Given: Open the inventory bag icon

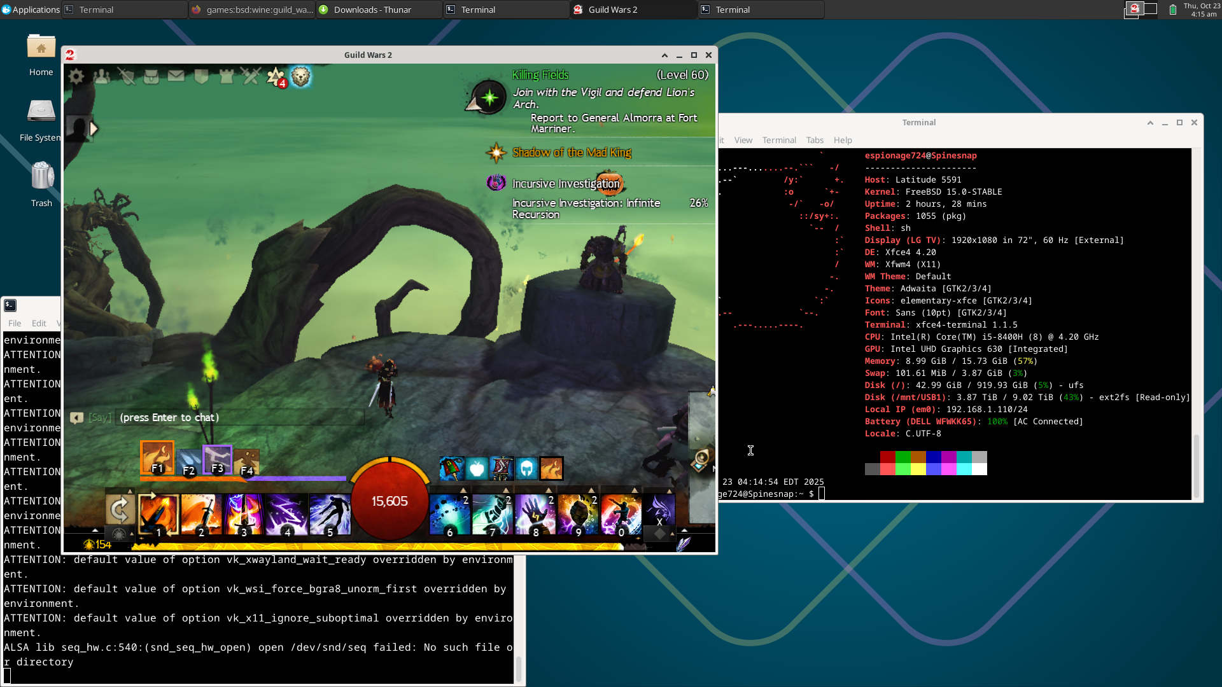Looking at the screenshot, I should (x=151, y=77).
